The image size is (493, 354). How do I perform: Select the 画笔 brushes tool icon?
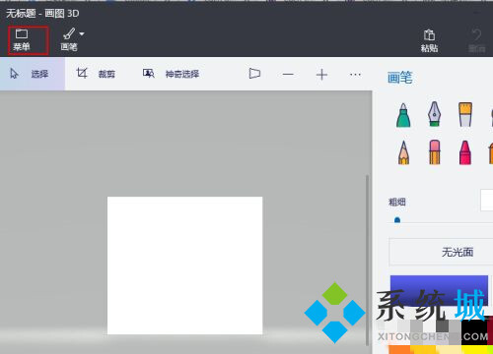[x=69, y=34]
